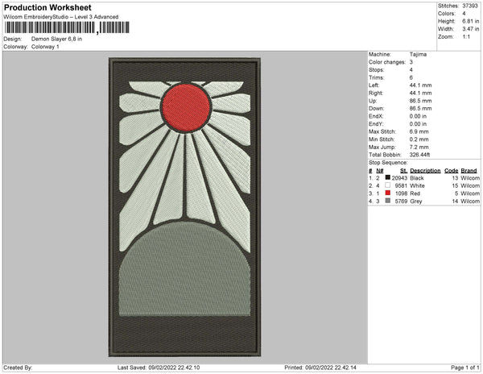Select 'Wilcom EmbroideryStudio – Level 3 Advanced' text
483x374 pixels.
61,17
